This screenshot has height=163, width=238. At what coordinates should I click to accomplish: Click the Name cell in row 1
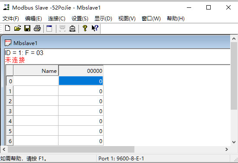click(x=36, y=91)
